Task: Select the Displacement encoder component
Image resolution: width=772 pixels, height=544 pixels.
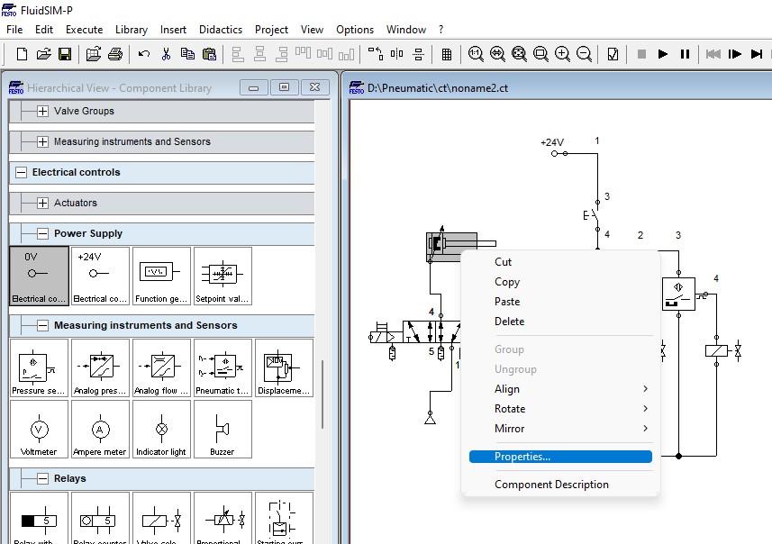Action: 284,367
